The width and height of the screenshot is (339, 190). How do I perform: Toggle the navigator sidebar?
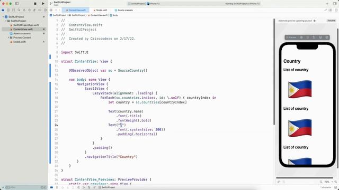(17, 4)
